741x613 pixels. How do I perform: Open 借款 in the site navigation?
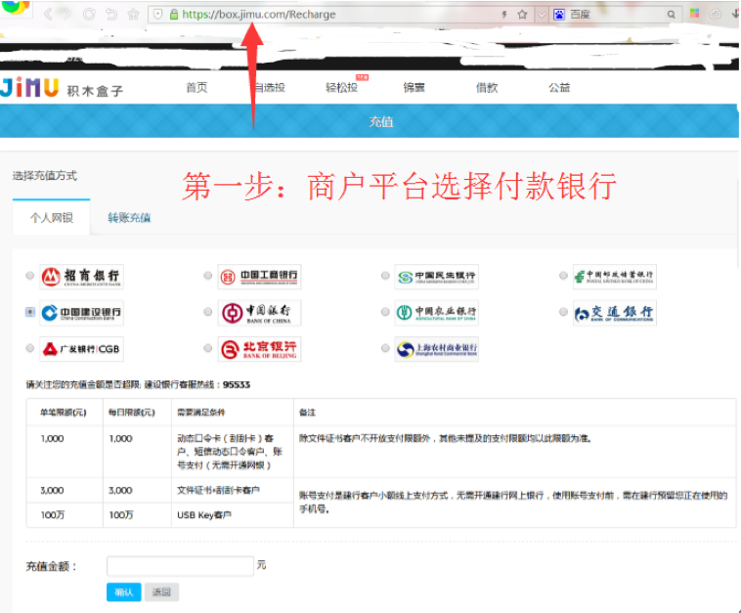click(487, 87)
